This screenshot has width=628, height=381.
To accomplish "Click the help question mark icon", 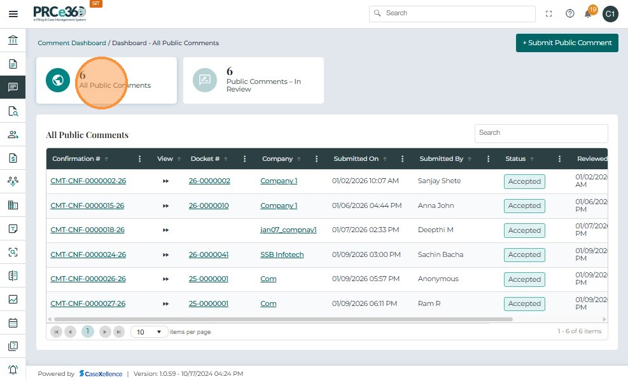I will pos(570,13).
